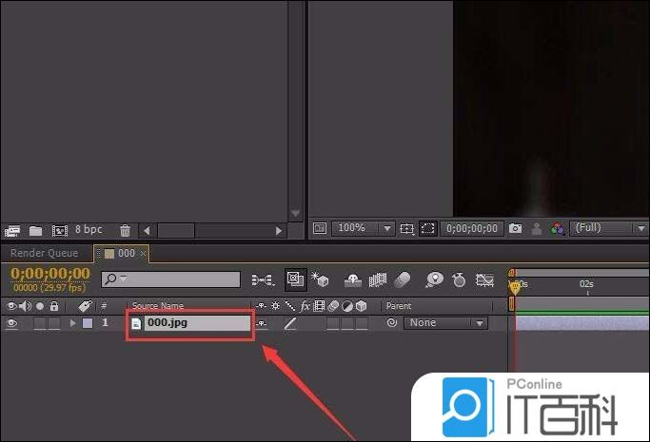Viewport: 650px width, 442px height.
Task: Switch to the Render Queue tab
Action: point(45,253)
